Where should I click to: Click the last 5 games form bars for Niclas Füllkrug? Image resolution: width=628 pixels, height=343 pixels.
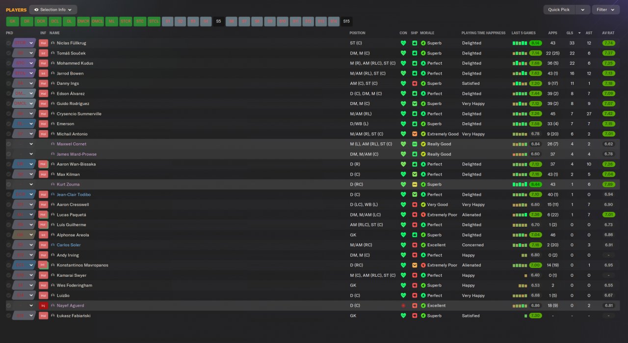pyautogui.click(x=520, y=43)
